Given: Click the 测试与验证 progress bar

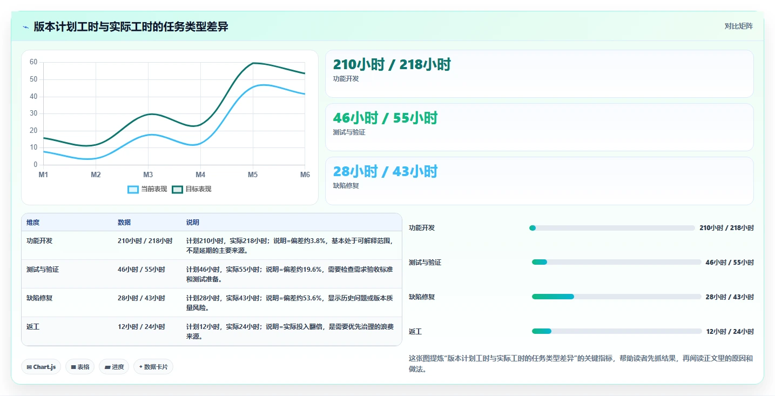Looking at the screenshot, I should point(616,262).
